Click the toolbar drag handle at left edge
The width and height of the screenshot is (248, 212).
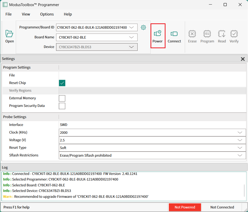coord(2,37)
